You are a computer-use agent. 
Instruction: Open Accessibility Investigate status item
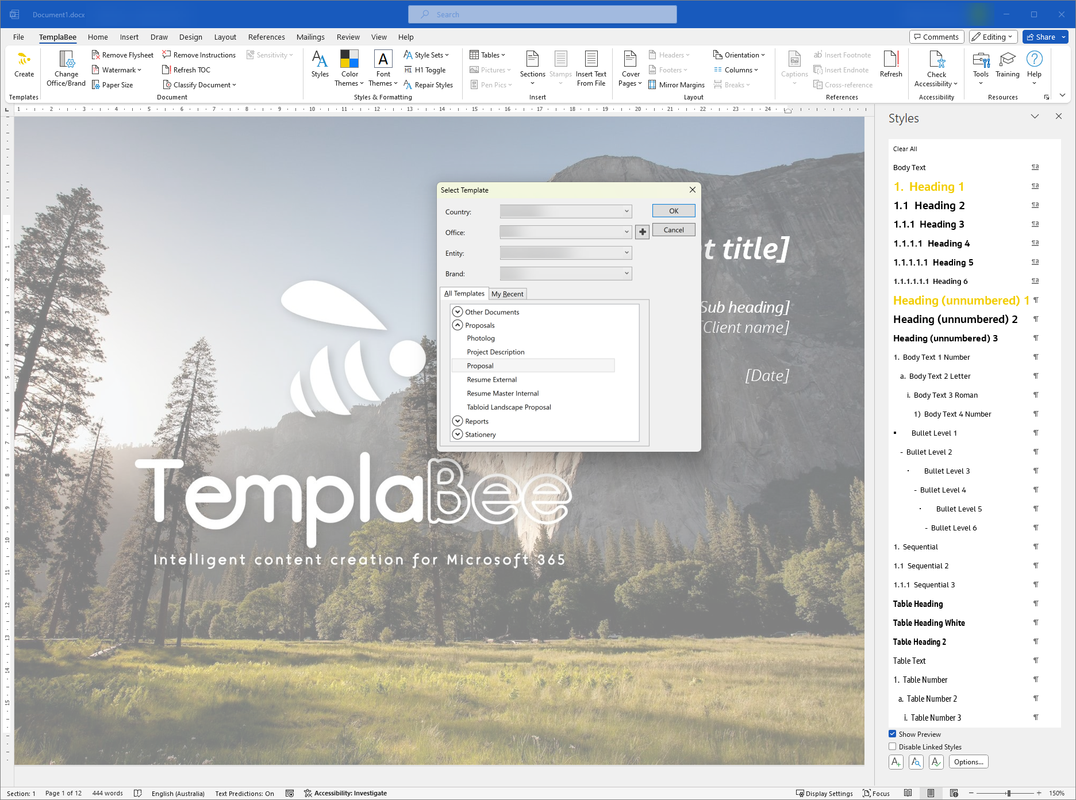point(345,793)
